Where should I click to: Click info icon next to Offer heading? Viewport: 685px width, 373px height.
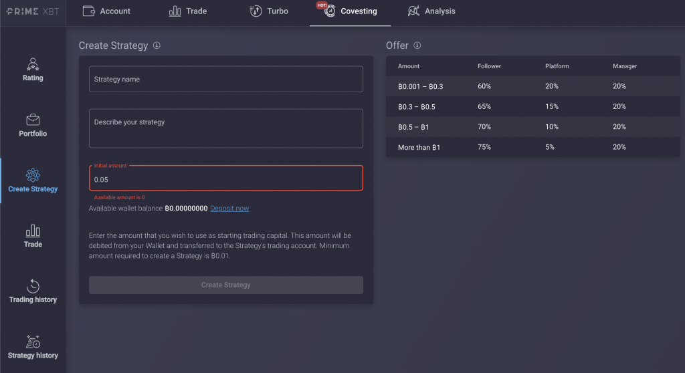coord(417,45)
